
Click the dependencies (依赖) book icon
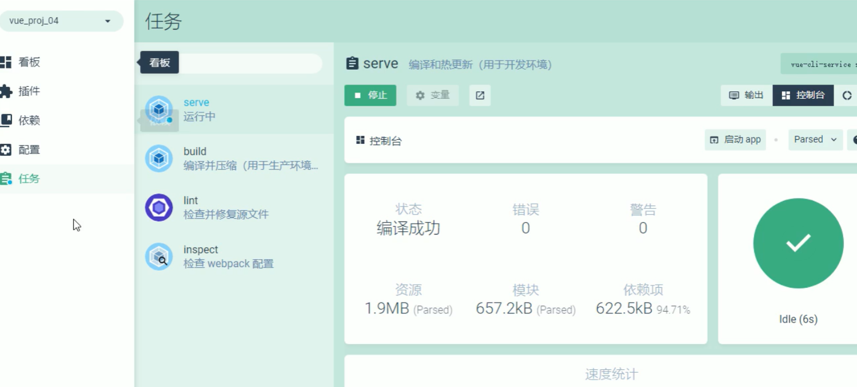coord(6,120)
